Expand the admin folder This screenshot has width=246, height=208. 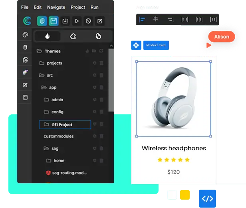click(46, 100)
